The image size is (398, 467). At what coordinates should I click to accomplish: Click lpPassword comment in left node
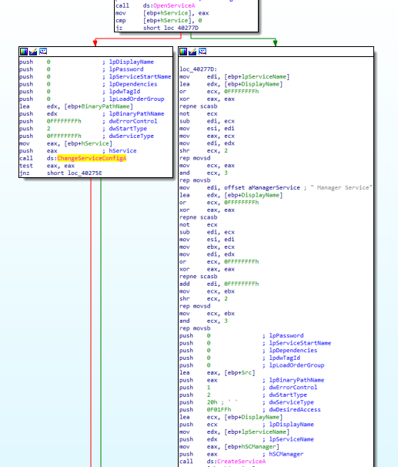(126, 69)
